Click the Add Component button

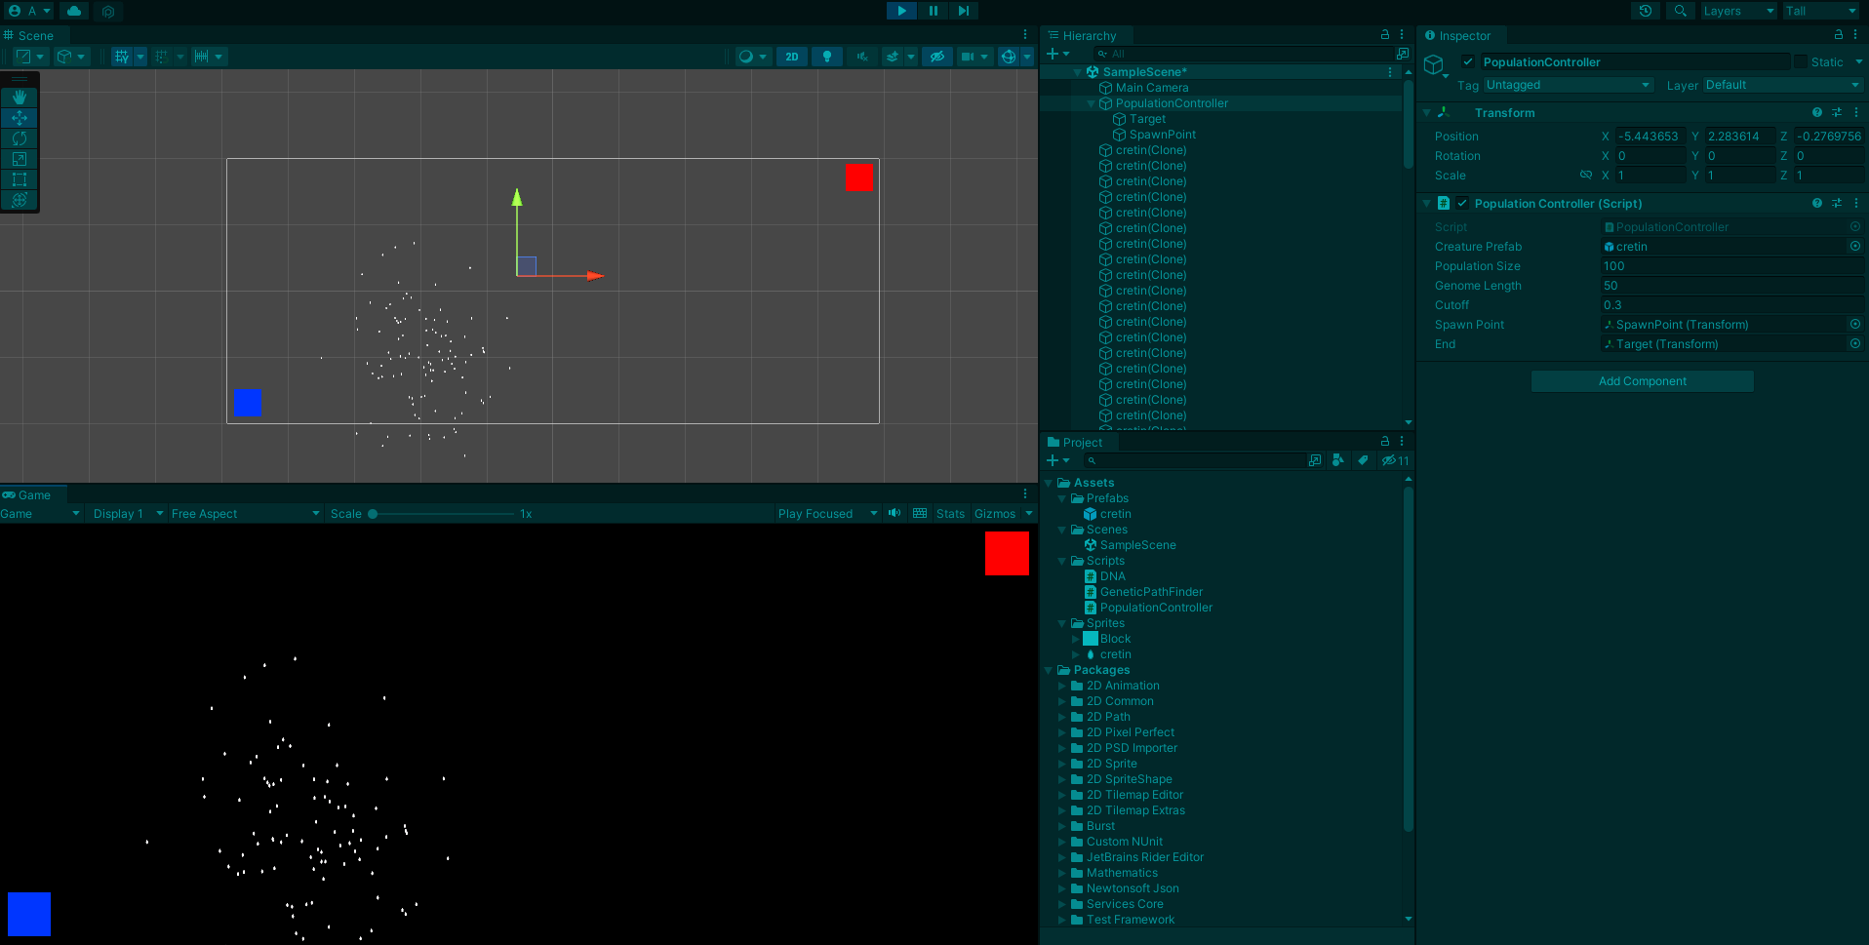click(1642, 381)
